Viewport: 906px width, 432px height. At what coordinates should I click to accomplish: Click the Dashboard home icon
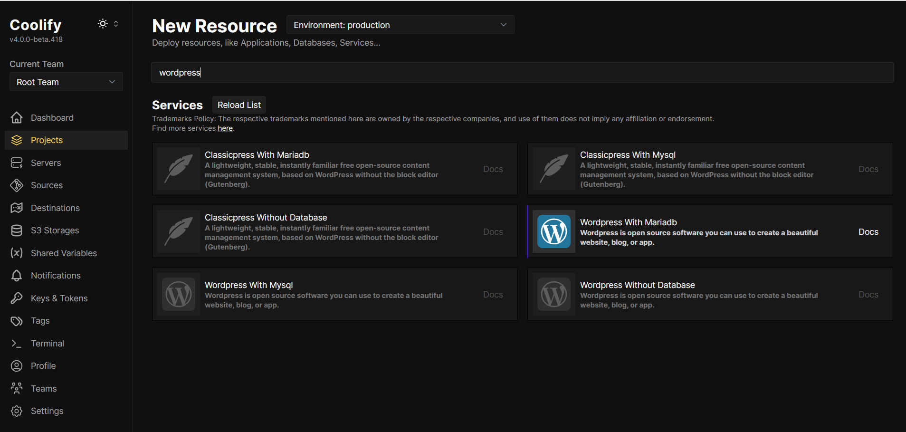pos(17,117)
